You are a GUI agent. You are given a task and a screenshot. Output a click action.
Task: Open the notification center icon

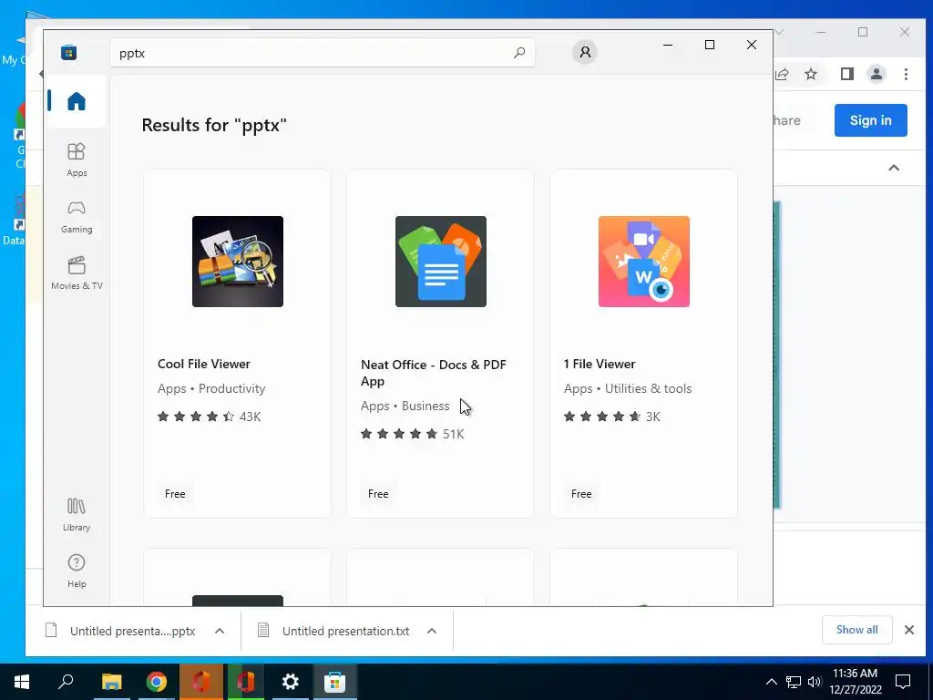903,682
